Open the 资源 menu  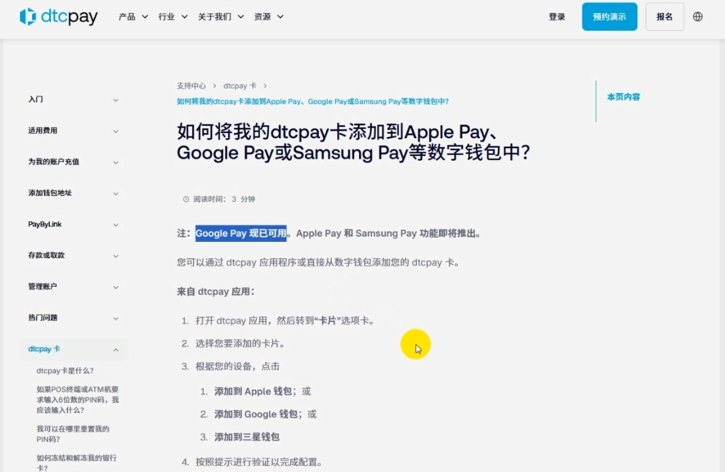pos(268,16)
